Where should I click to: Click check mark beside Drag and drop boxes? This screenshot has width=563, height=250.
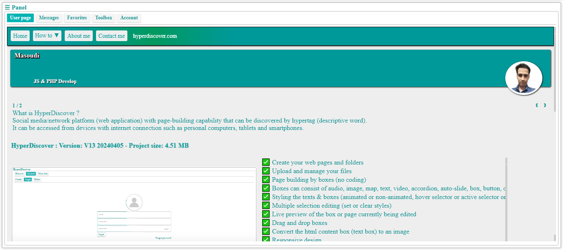pos(266,222)
